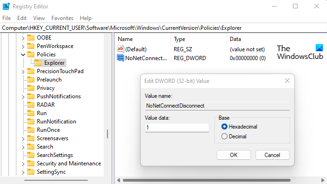Screen dimensions: 327x184
Task: Expand the Search tree node
Action: (x=23, y=147)
